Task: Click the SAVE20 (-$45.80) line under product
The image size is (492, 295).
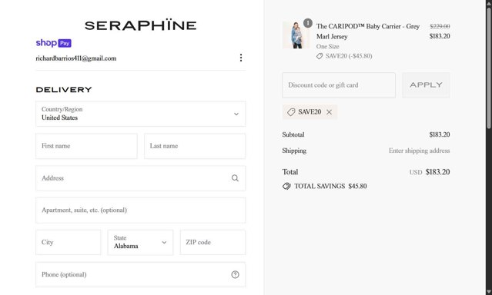Action: coord(344,56)
